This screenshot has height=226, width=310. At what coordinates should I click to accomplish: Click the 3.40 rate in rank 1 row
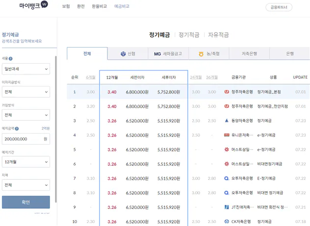point(112,92)
